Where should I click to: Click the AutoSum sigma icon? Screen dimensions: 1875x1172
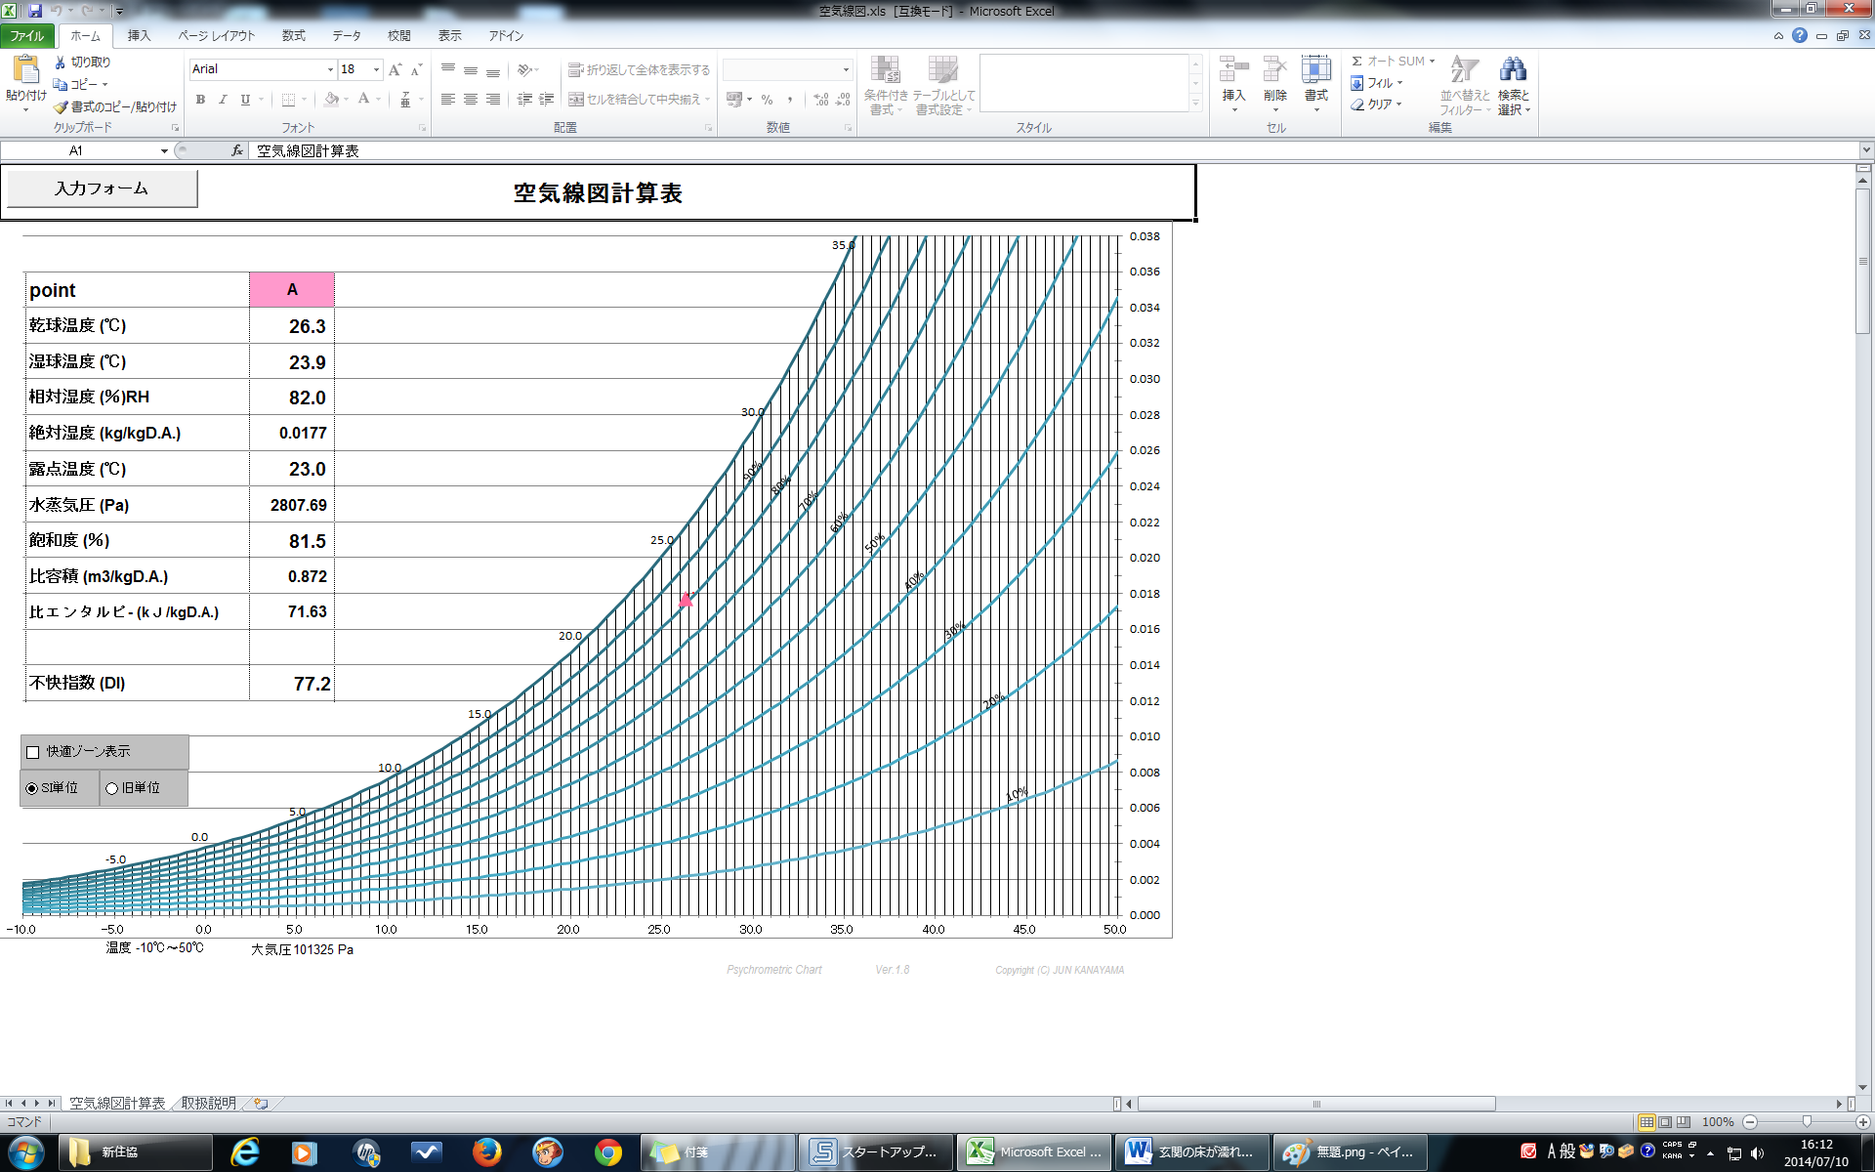1356,62
